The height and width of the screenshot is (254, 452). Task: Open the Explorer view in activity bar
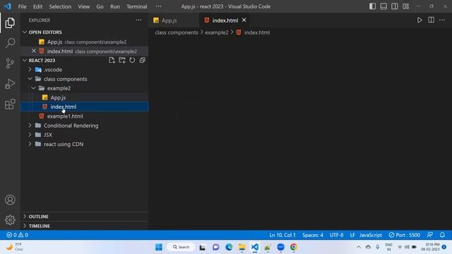(10, 23)
